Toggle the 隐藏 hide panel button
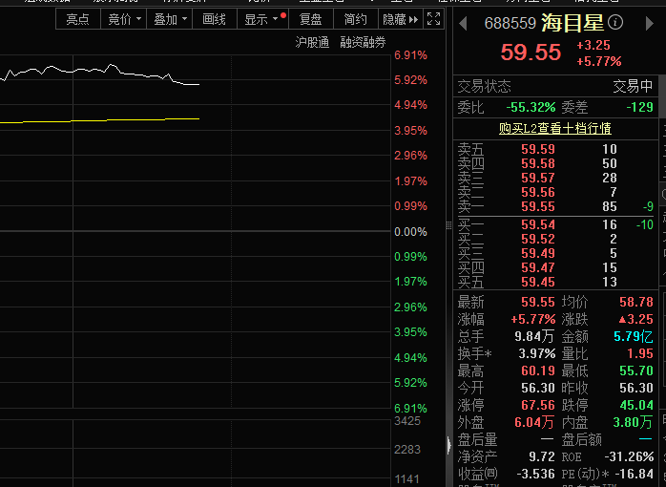 point(399,19)
